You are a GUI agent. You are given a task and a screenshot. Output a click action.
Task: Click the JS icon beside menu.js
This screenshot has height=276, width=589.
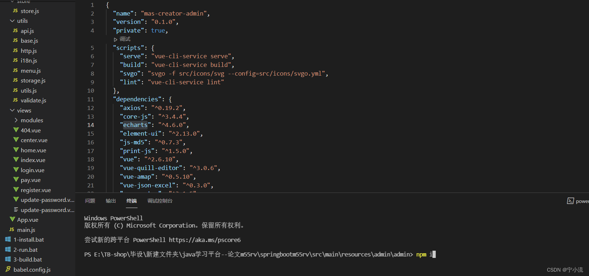pos(15,71)
